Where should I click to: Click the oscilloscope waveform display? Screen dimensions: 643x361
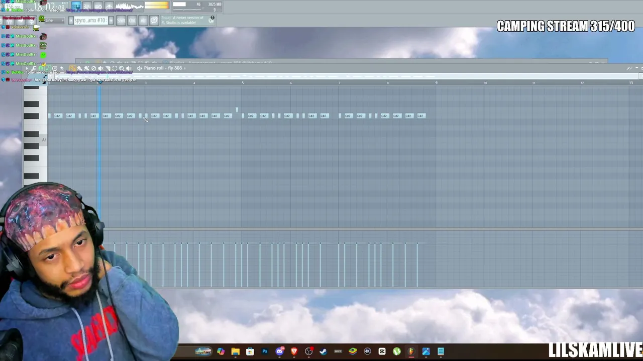pos(129,6)
